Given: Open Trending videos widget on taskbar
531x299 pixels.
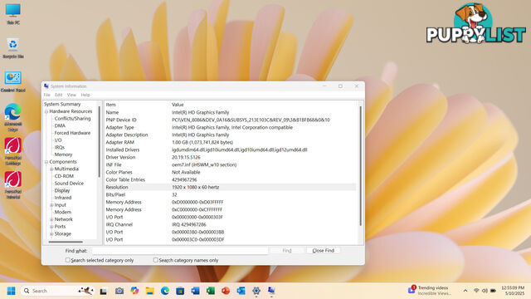Looking at the screenshot, I should tap(430, 291).
